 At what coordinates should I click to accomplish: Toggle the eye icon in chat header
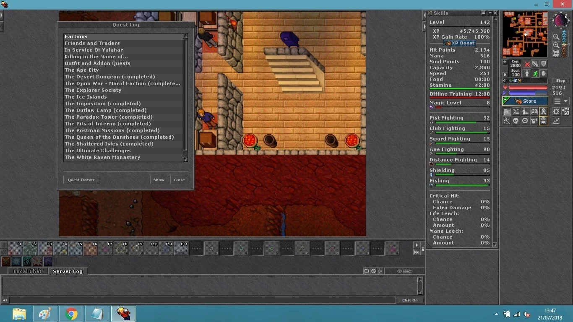tap(399, 271)
